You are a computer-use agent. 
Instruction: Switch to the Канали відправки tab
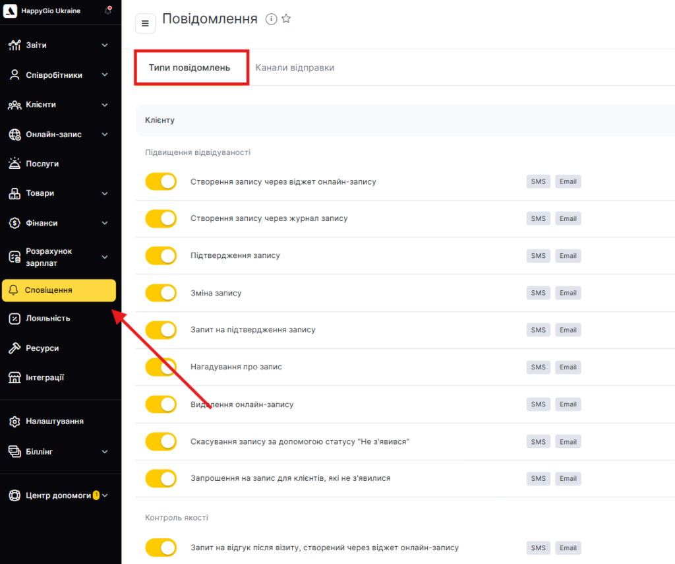tap(295, 67)
